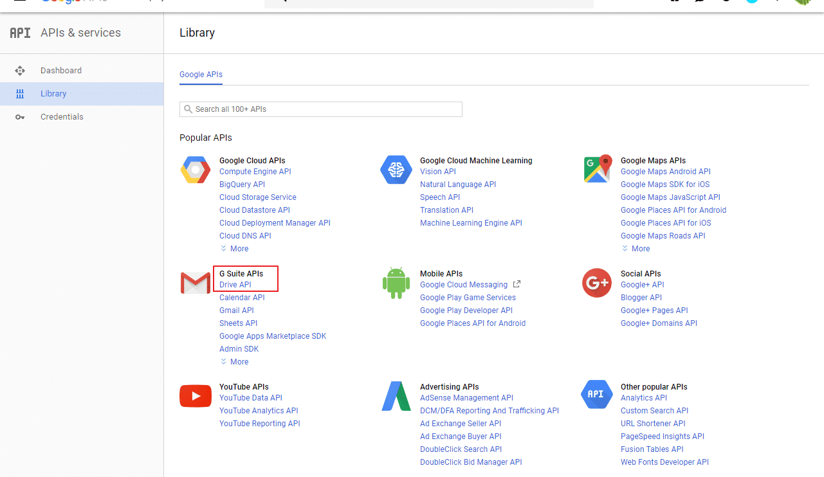Open the Speech API link
The image size is (824, 477).
click(x=440, y=197)
